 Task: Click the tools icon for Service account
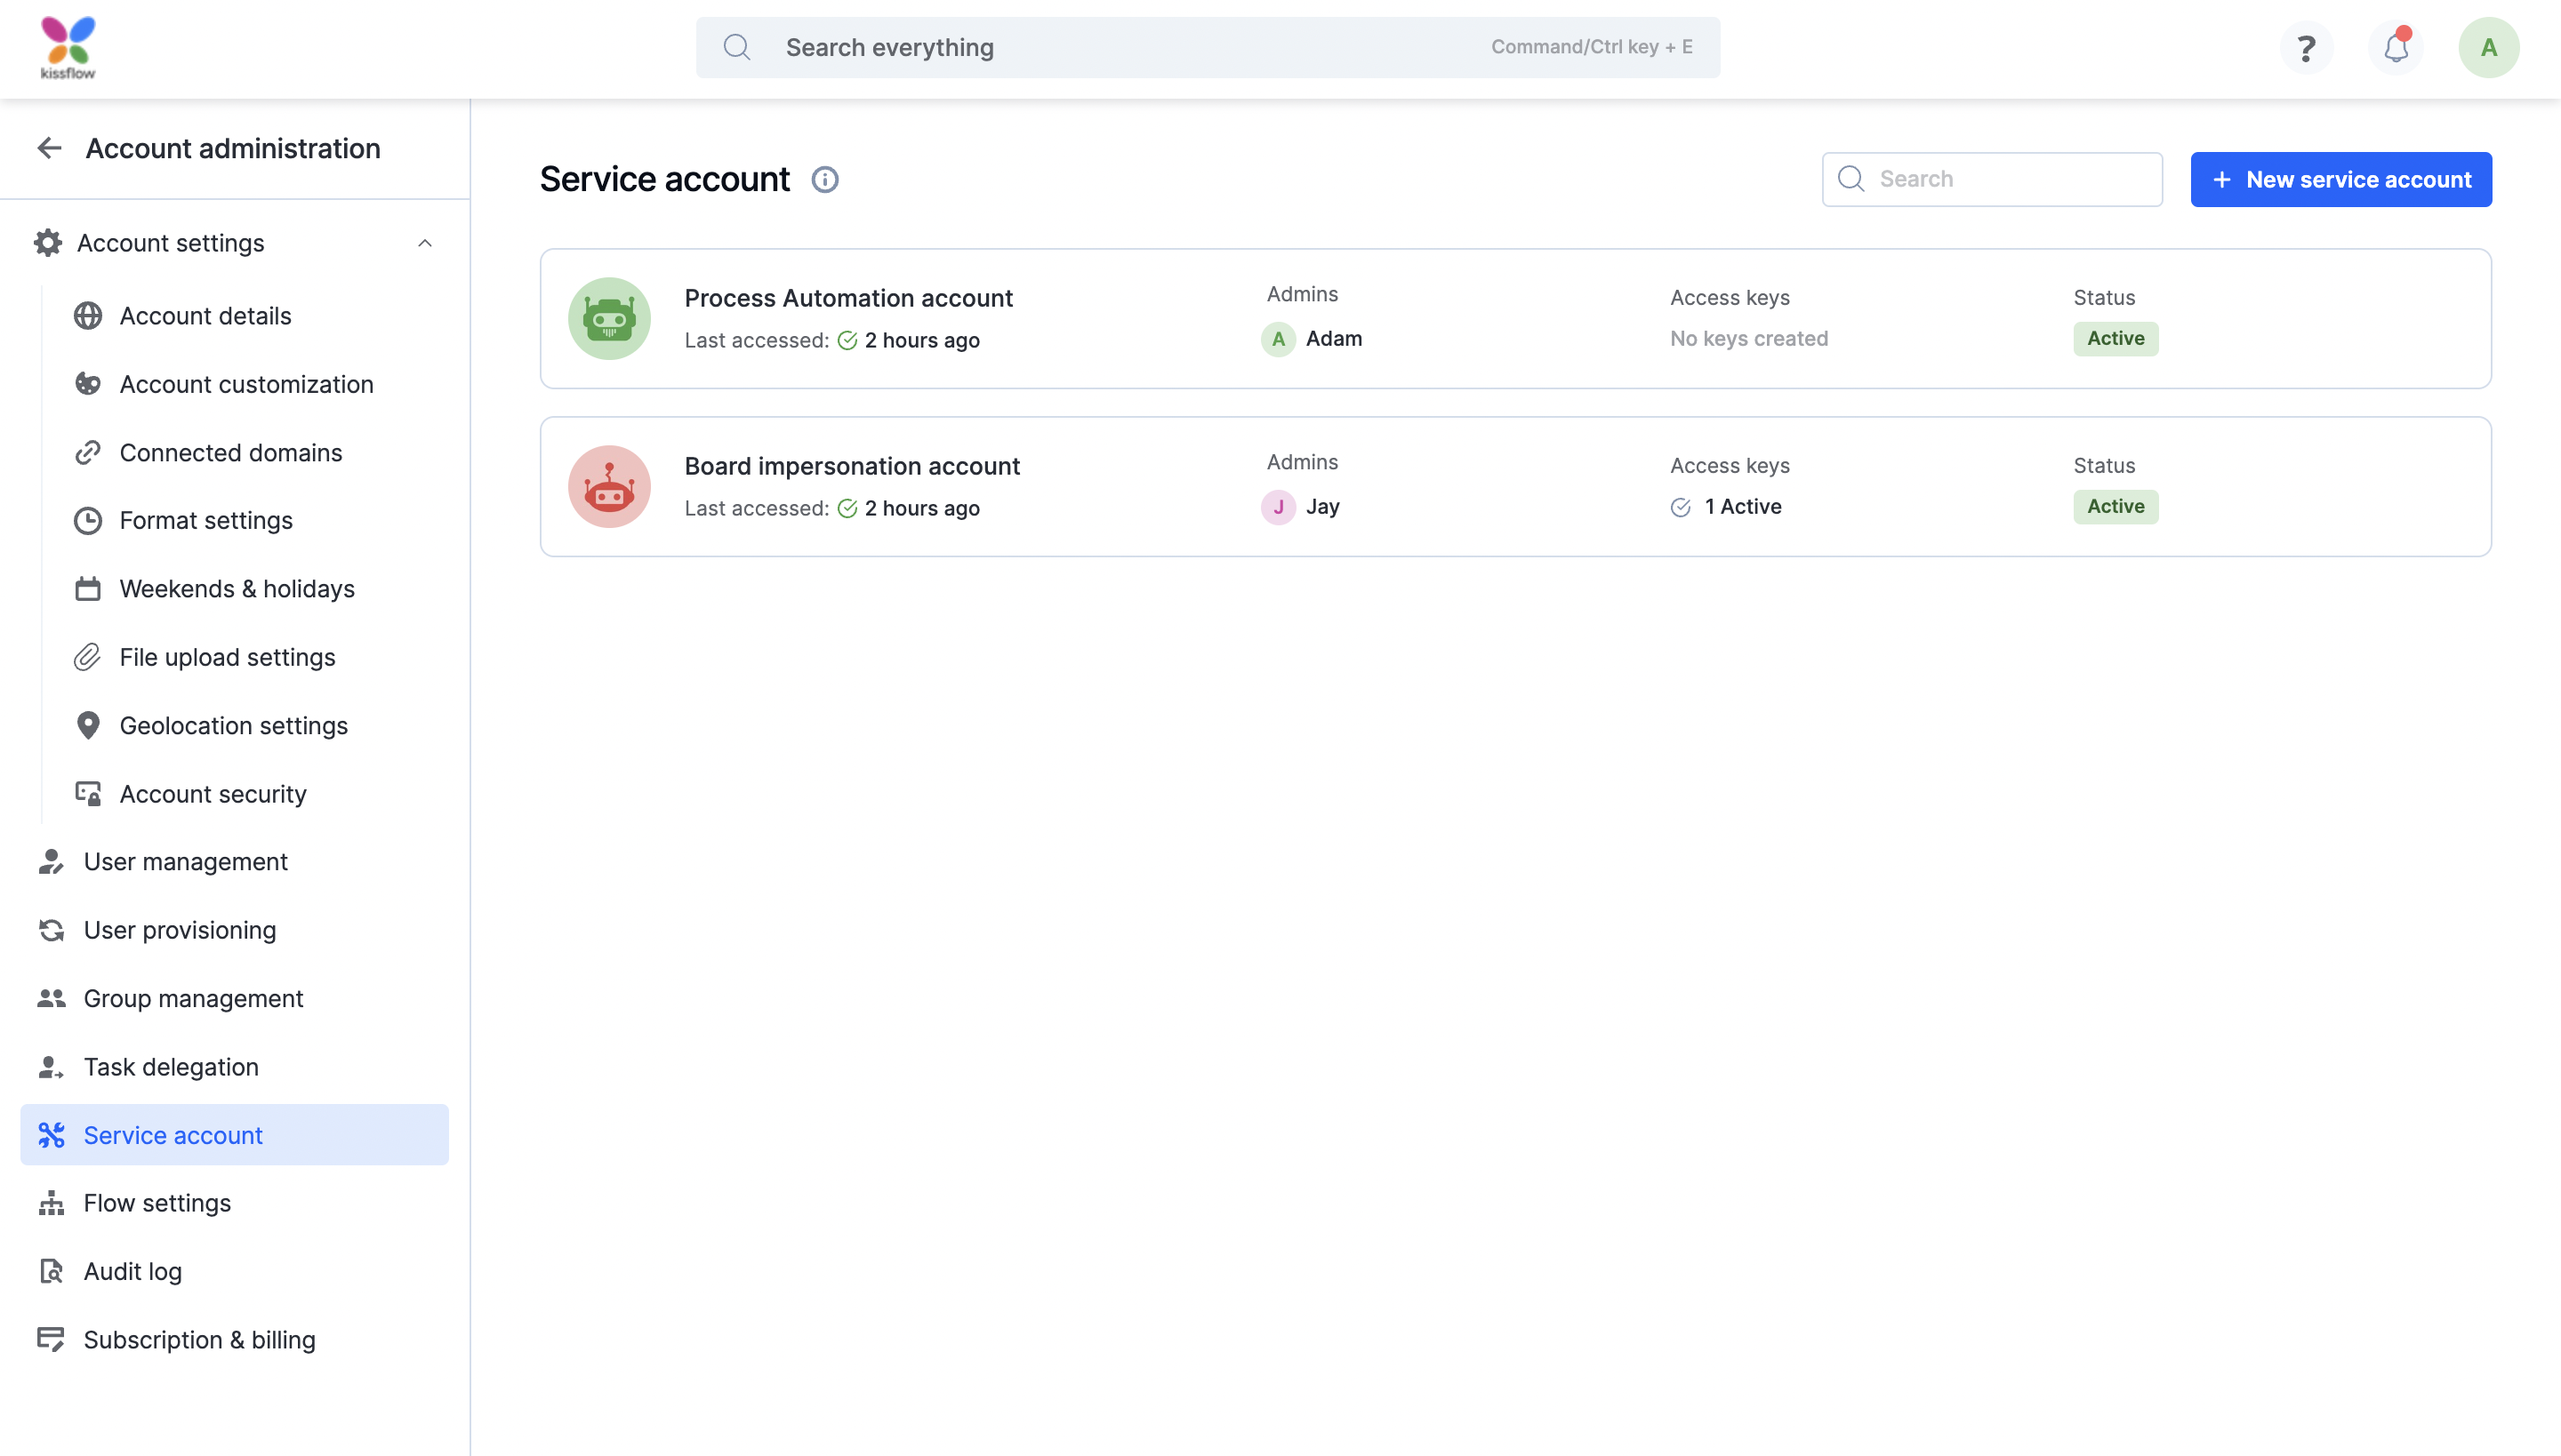pos(51,1135)
